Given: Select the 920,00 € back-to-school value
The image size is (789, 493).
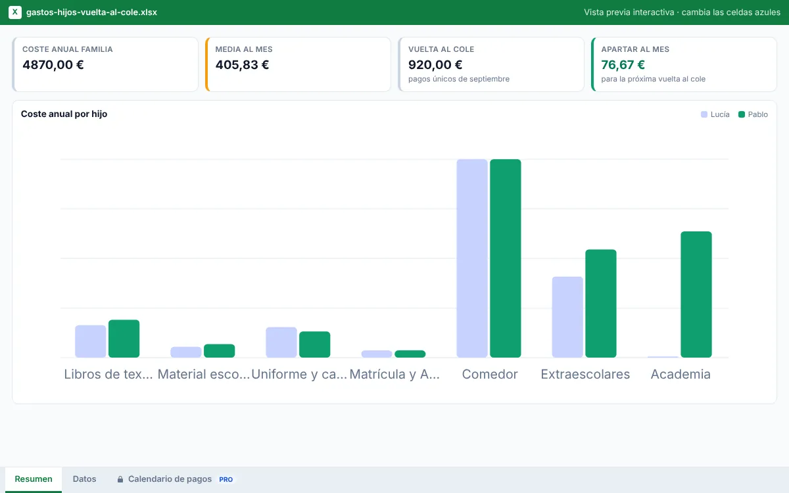Looking at the screenshot, I should pos(435,64).
